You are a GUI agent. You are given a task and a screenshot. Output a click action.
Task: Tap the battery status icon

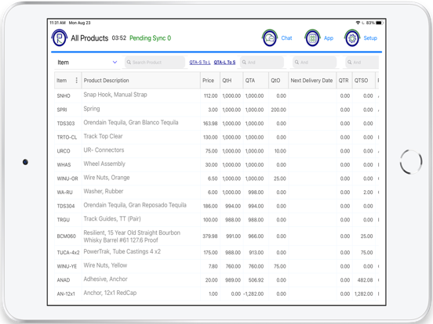pos(380,23)
